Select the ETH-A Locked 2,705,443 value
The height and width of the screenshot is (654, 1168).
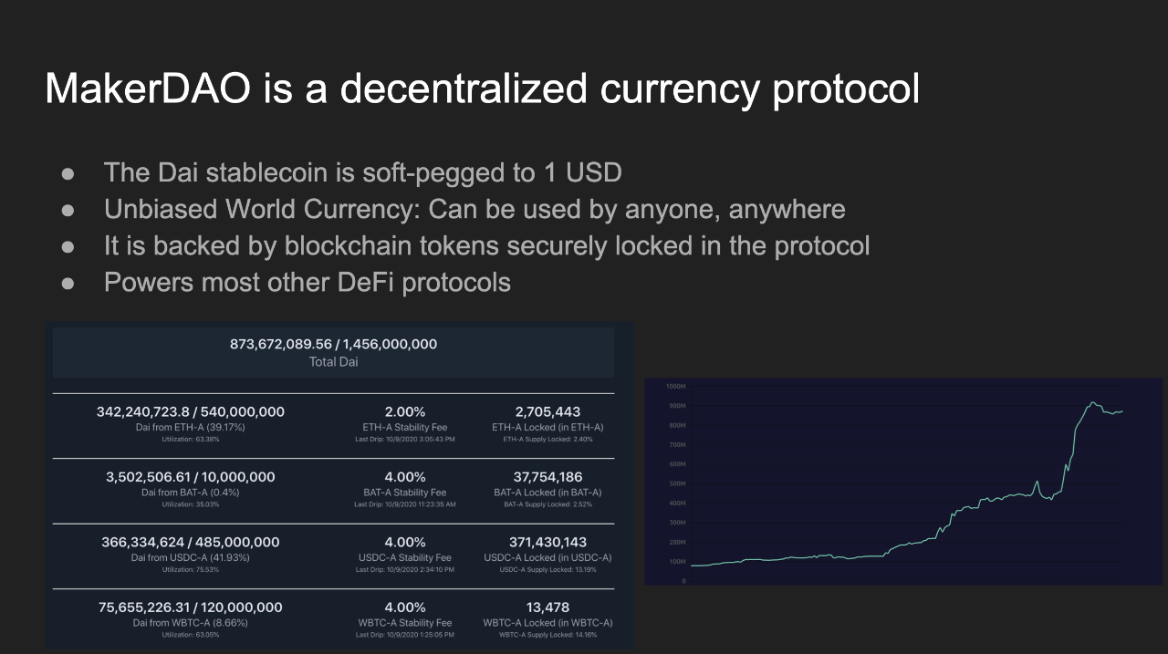pos(547,411)
